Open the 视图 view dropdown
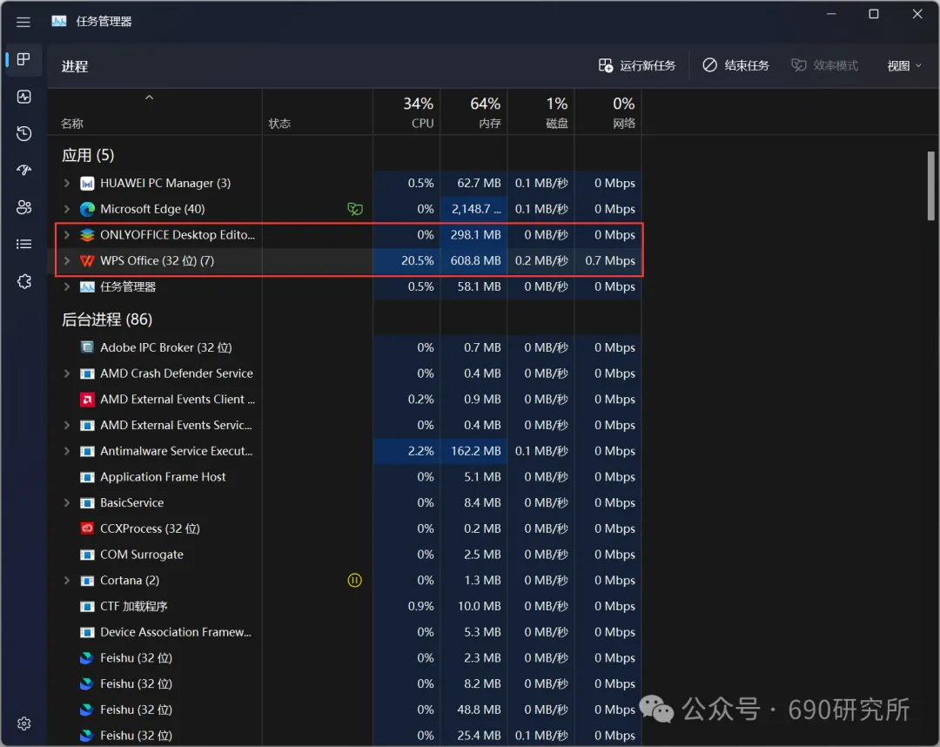 coord(904,66)
